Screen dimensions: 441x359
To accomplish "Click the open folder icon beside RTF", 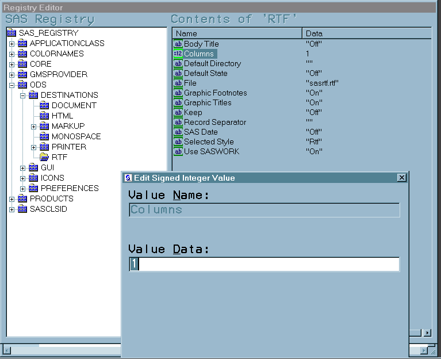I will pyautogui.click(x=44, y=157).
